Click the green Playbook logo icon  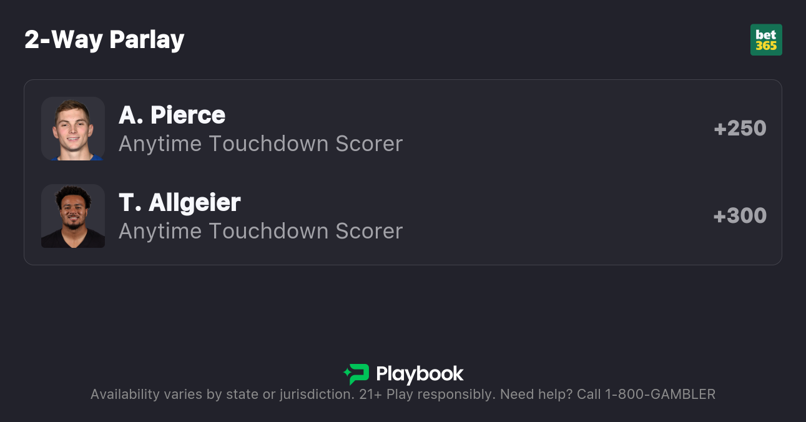pyautogui.click(x=356, y=374)
